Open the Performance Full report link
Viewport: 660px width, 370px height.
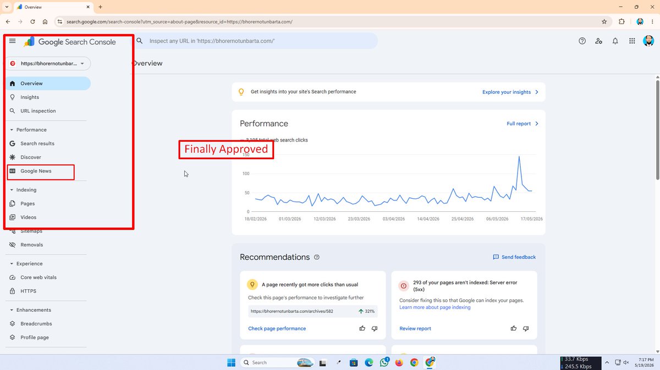click(522, 124)
